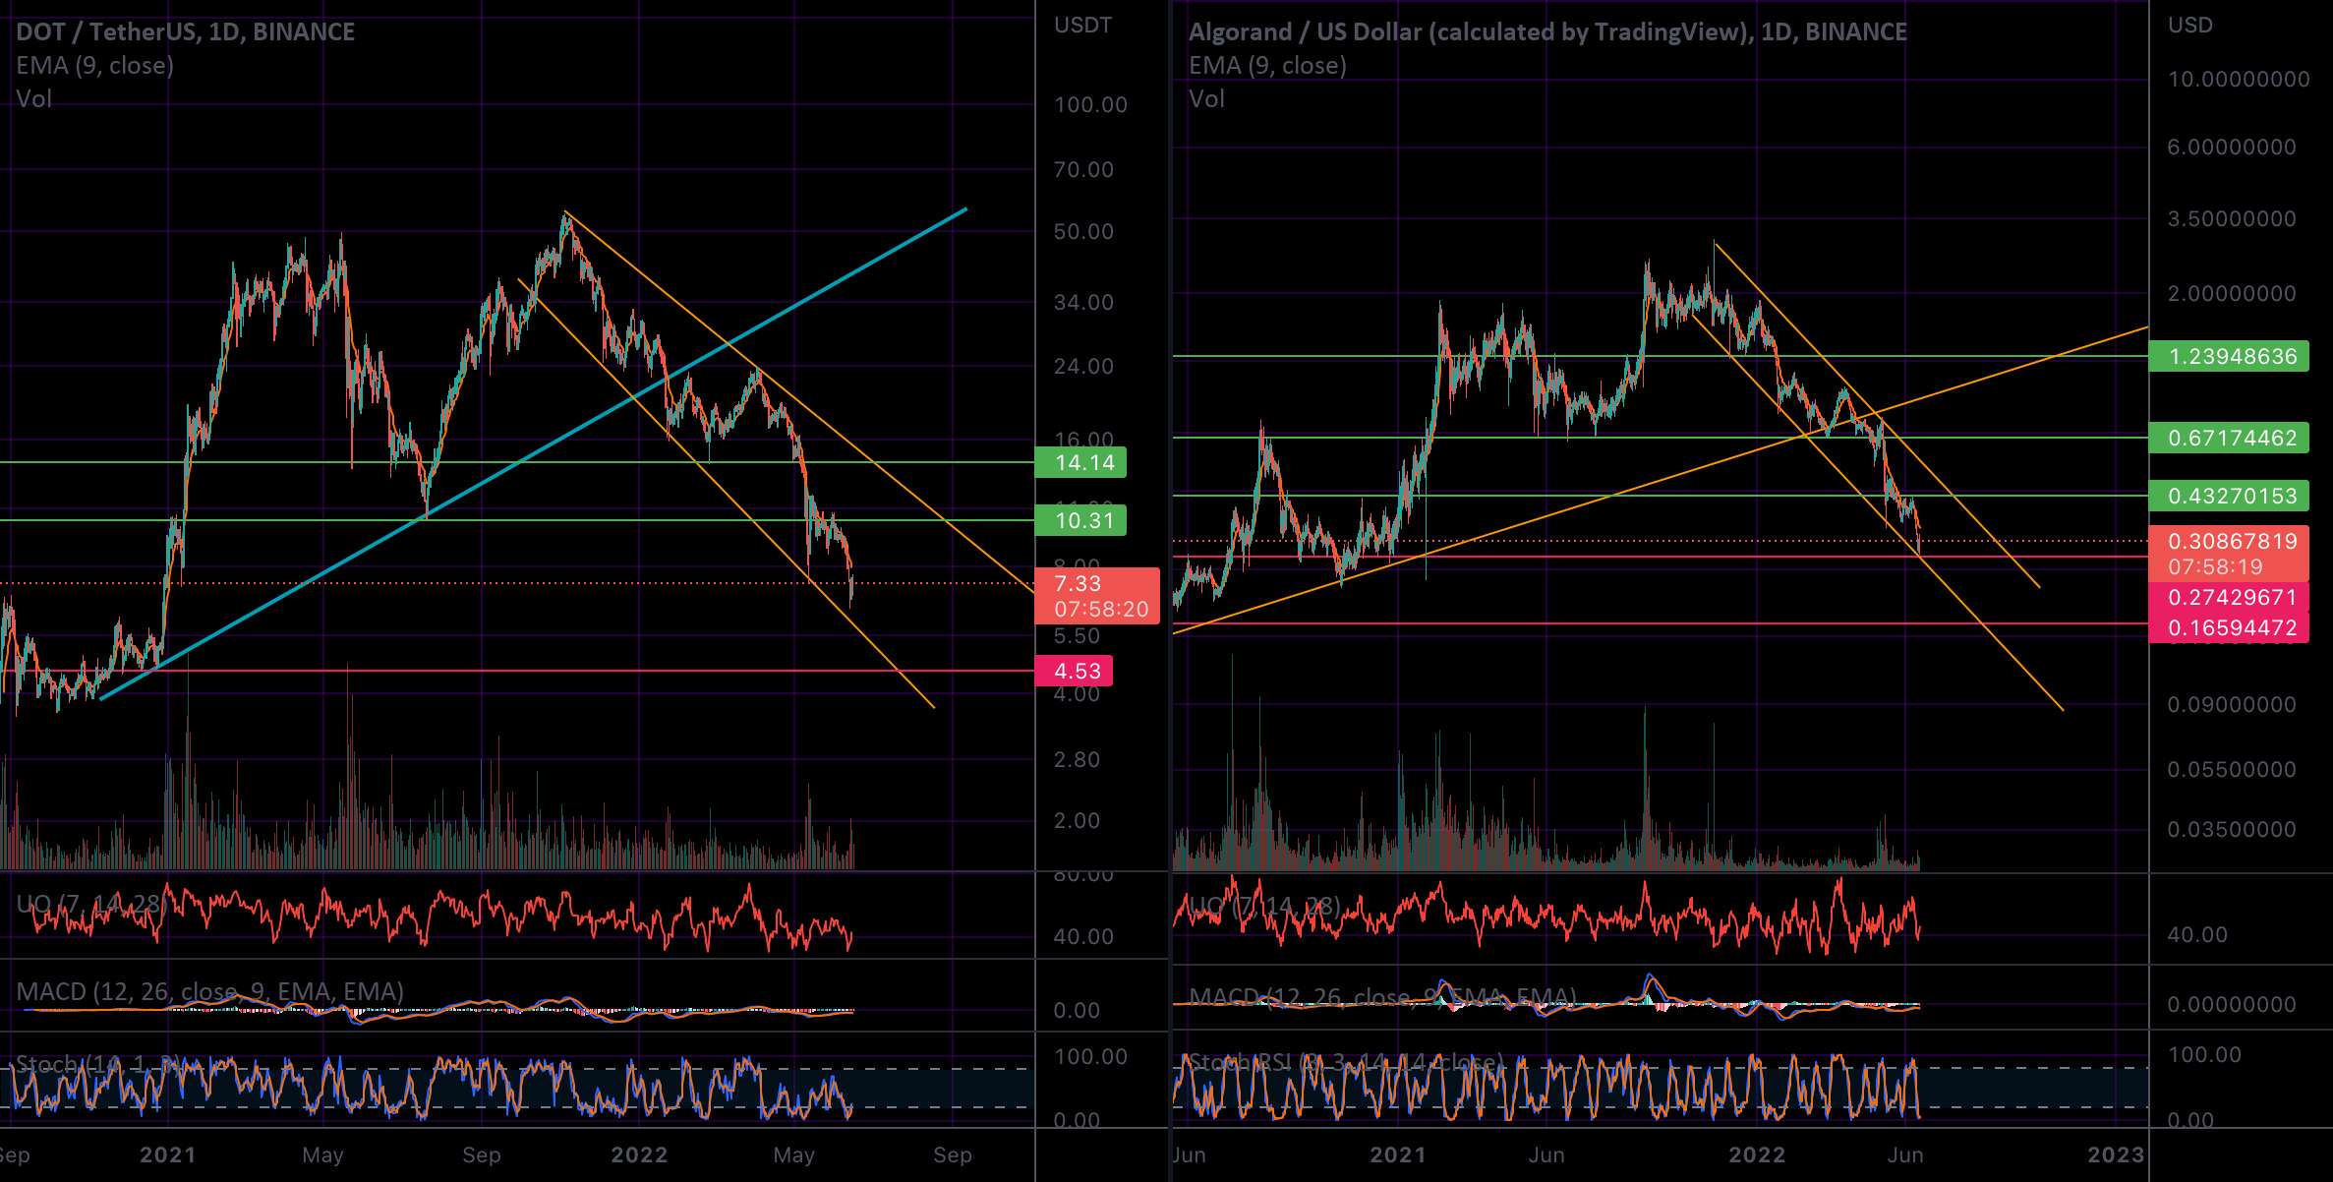Click the 2021 label on Algorand time axis
The width and height of the screenshot is (2333, 1182).
(1397, 1154)
